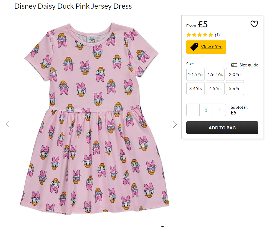The height and width of the screenshot is (227, 272).
Task: Pick size 5-6 Yrs
Action: [x=235, y=88]
